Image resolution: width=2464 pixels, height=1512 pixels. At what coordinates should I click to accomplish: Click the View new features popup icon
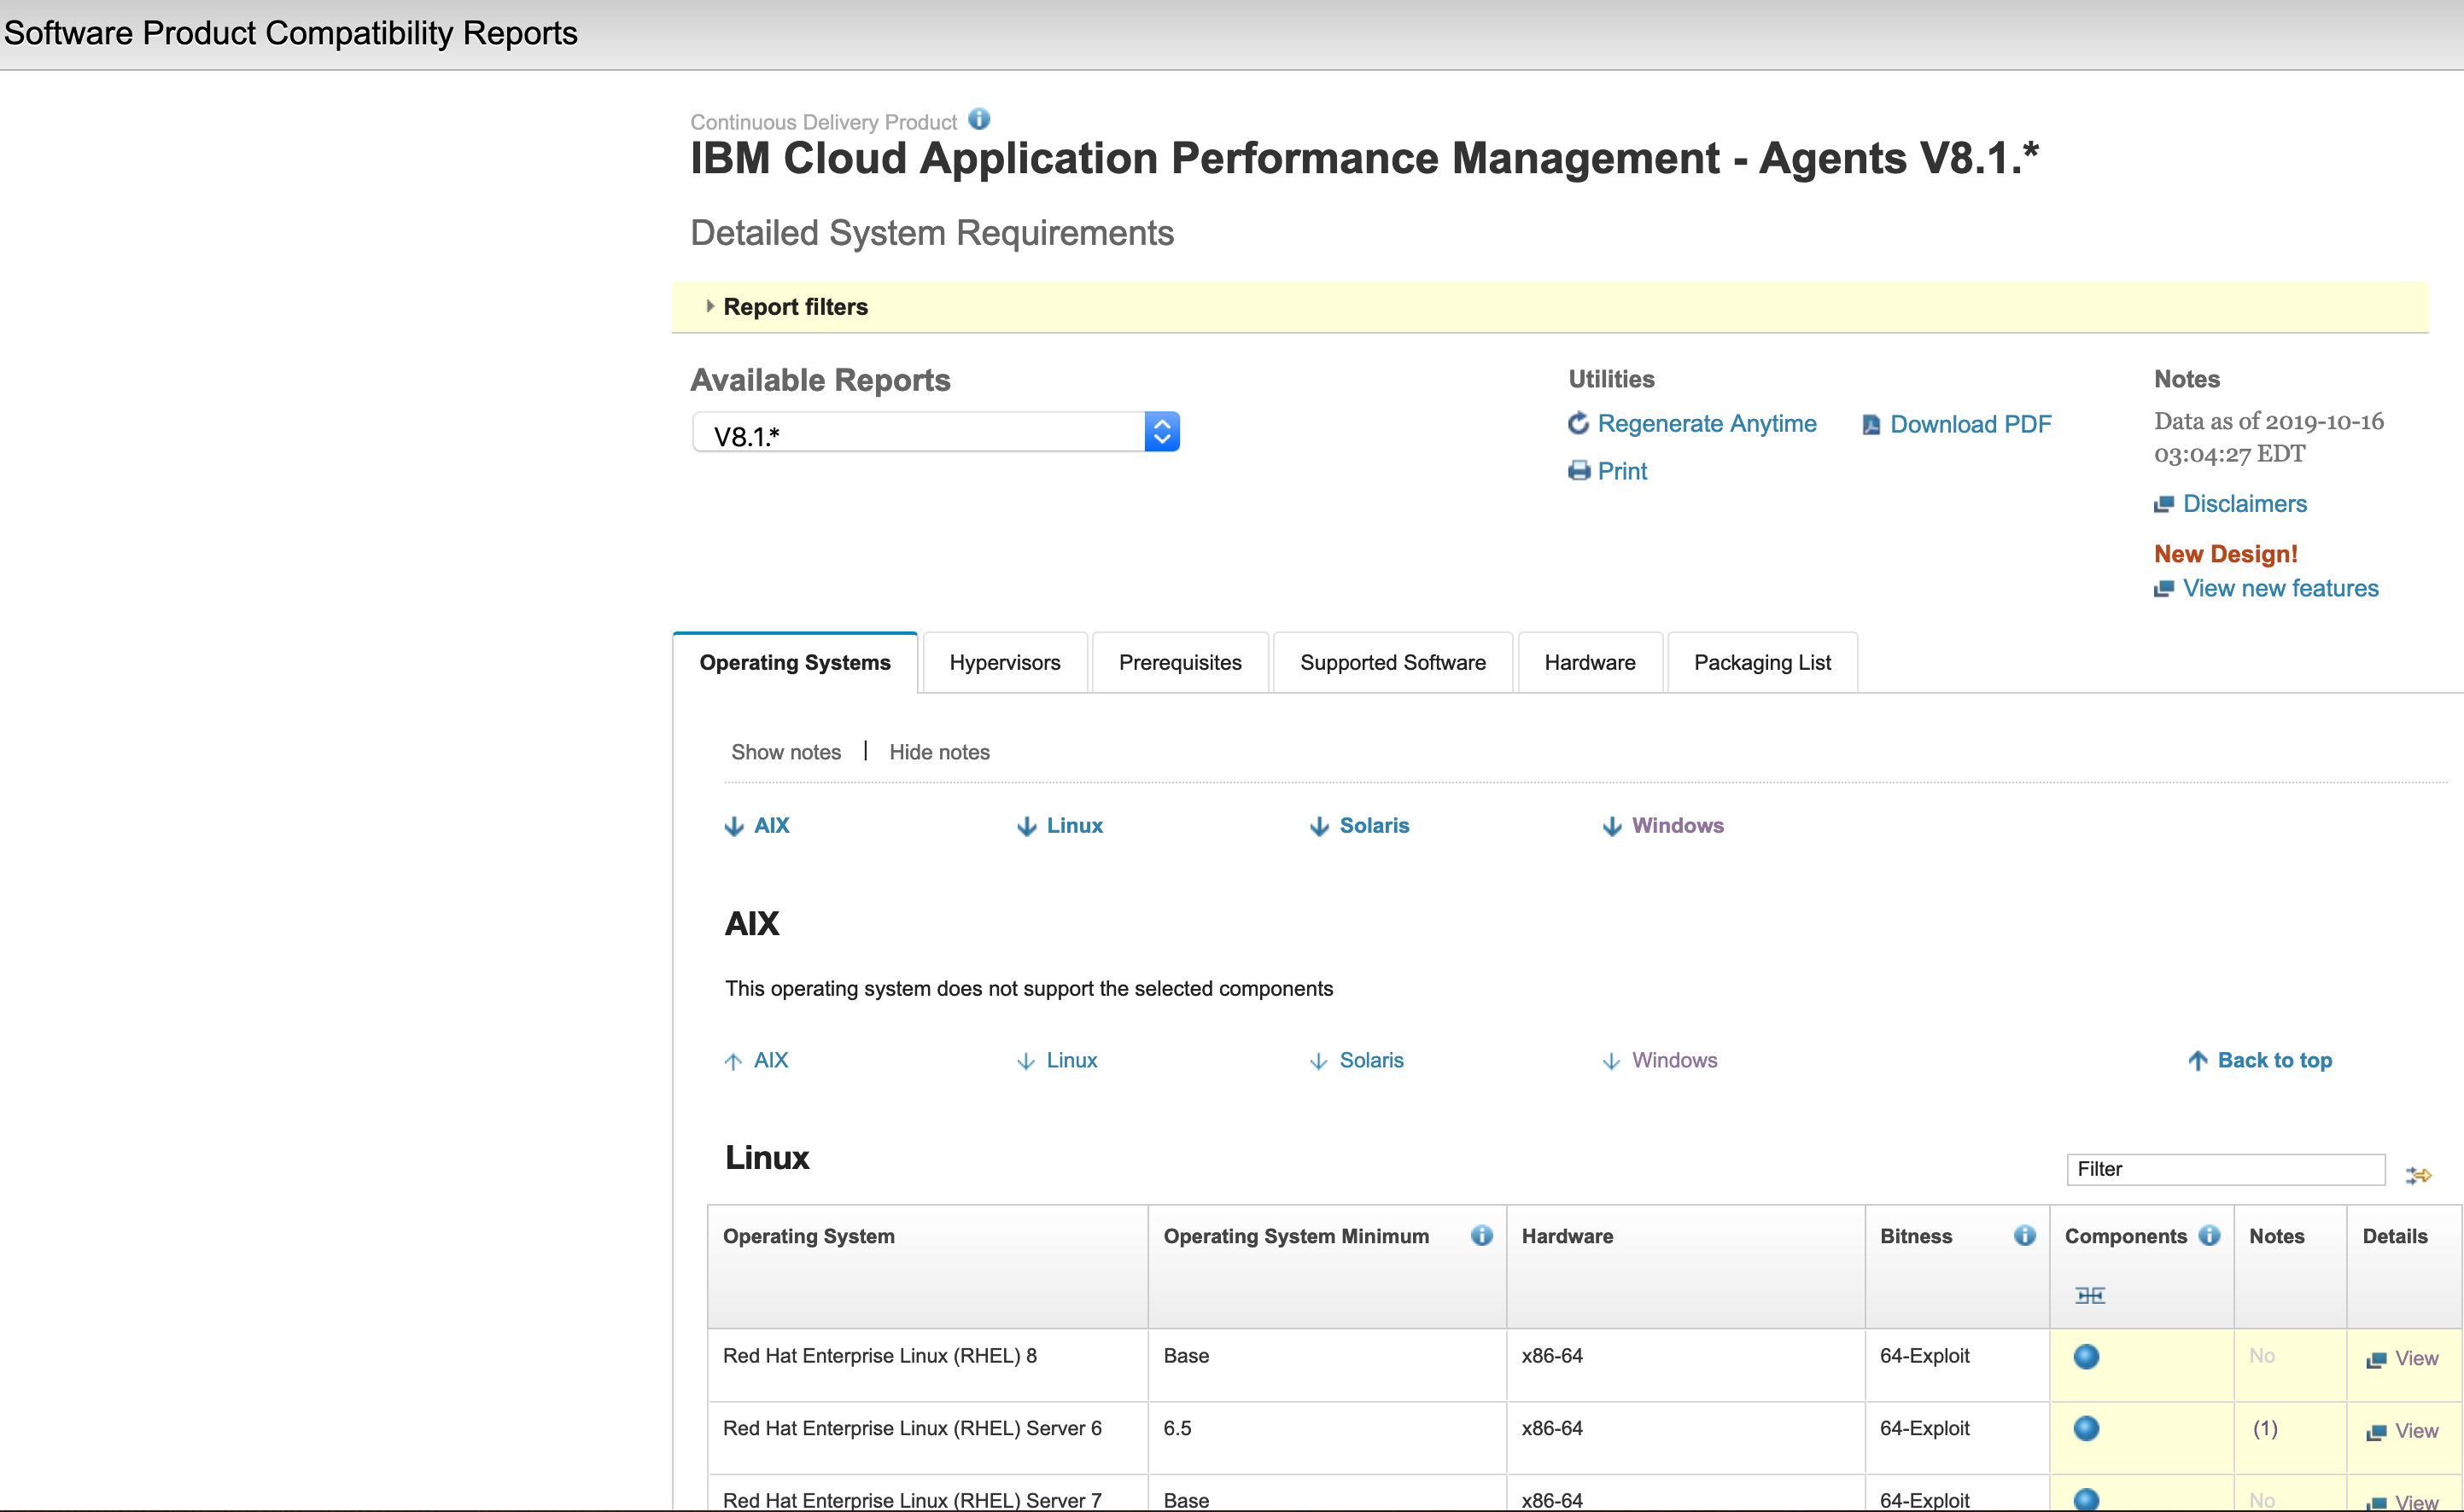2163,589
